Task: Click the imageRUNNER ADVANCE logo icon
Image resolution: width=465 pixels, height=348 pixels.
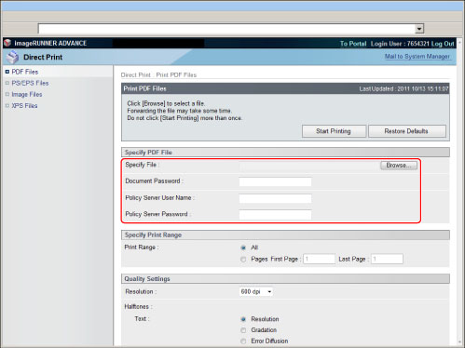Action: coord(7,43)
